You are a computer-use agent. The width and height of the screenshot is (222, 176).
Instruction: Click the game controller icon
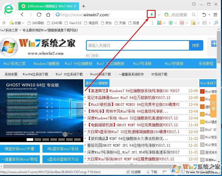(204, 23)
